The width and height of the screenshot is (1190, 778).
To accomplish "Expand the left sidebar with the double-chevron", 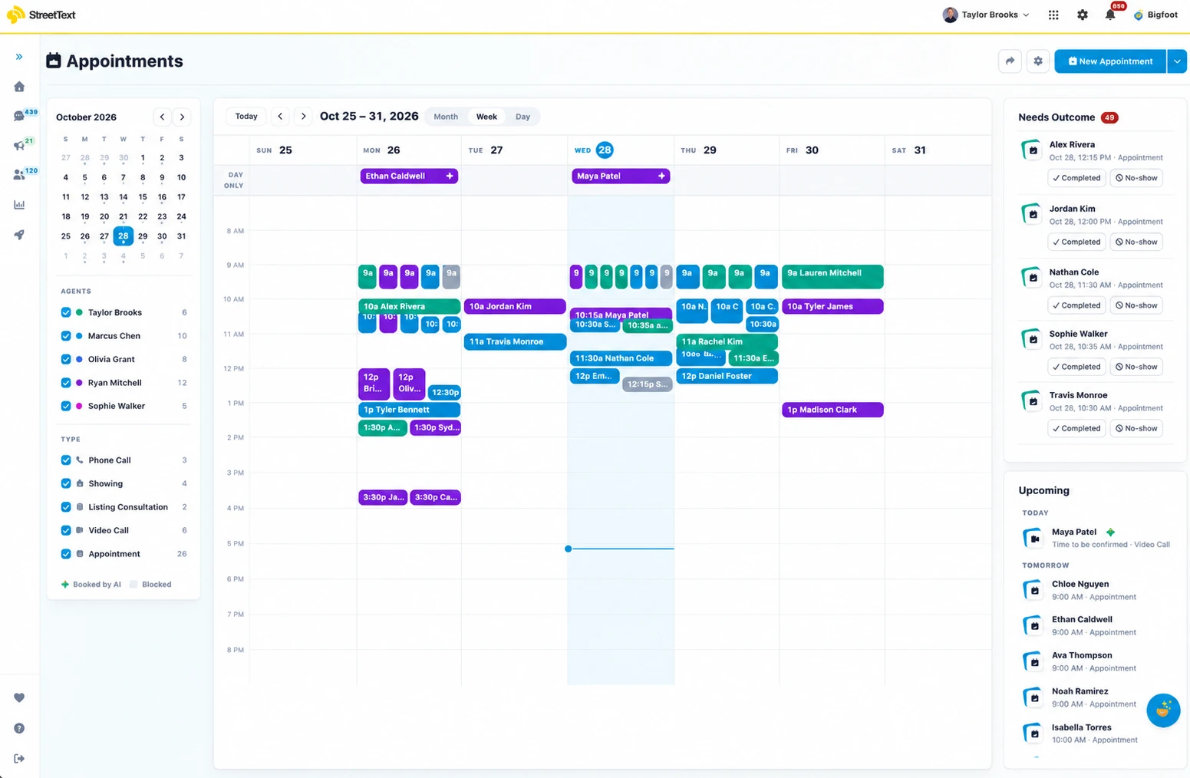I will [19, 57].
